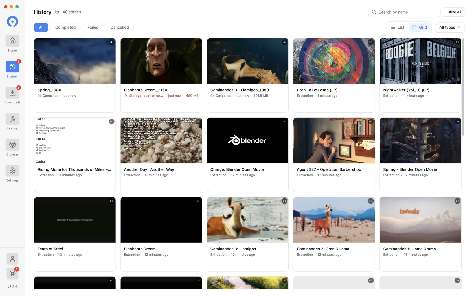Click the link icon on Riding Alone card
Image resolution: width=474 pixels, height=296 pixels.
[x=112, y=122]
